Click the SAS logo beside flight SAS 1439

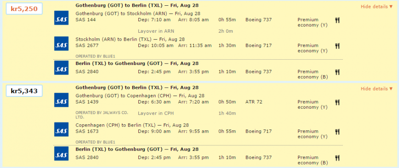point(61,100)
